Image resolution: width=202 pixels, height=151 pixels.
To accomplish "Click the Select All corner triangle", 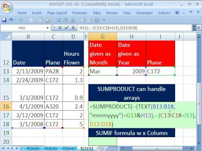I will 6,36.
